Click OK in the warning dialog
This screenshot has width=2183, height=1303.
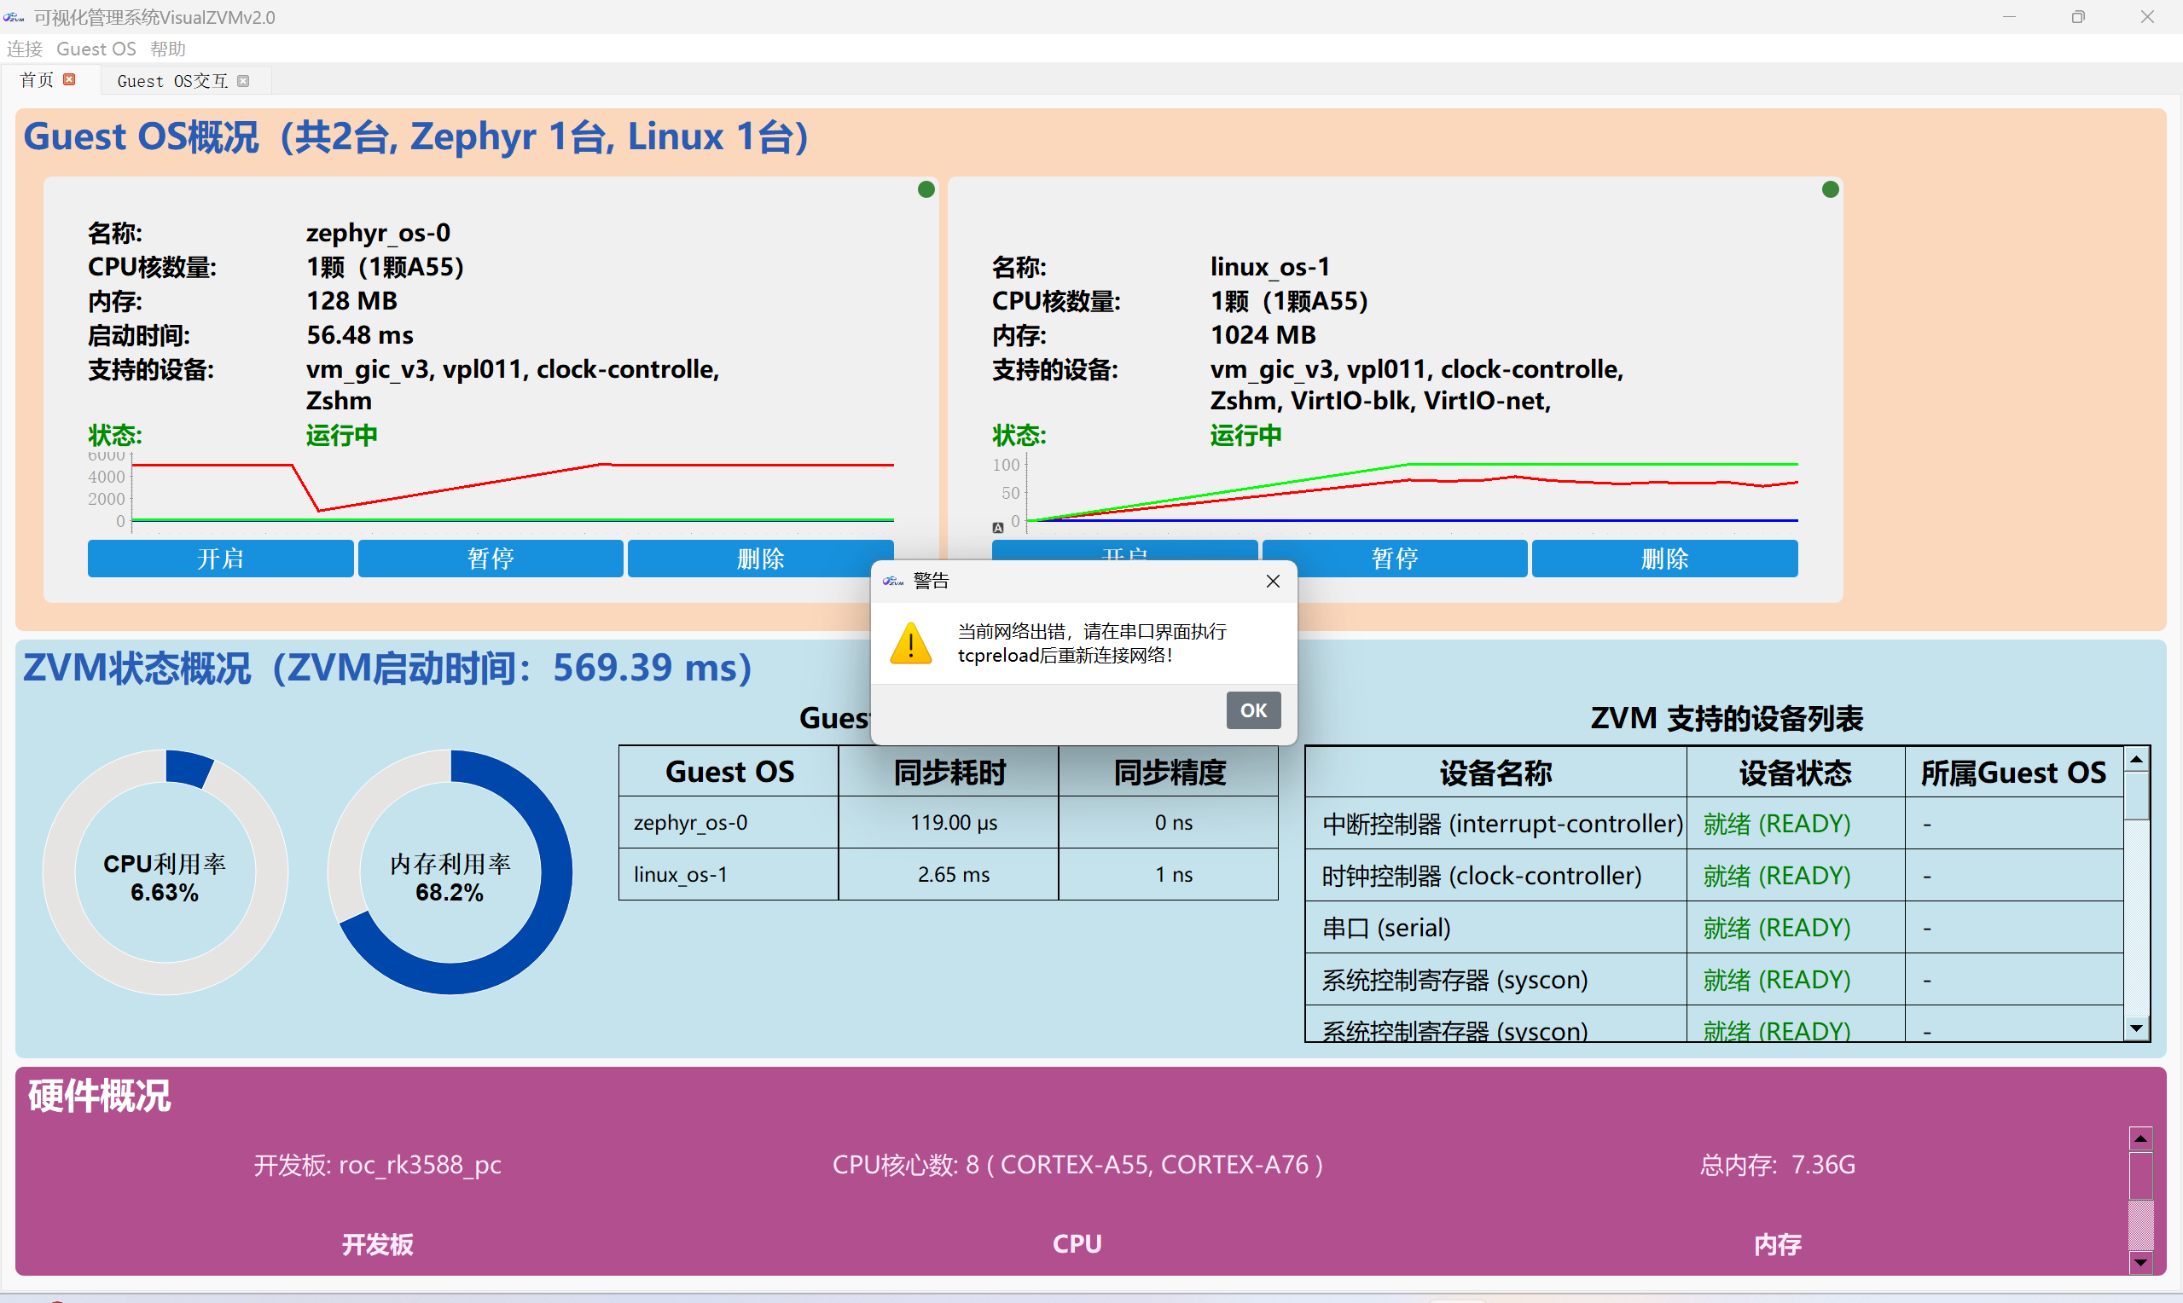1253,709
